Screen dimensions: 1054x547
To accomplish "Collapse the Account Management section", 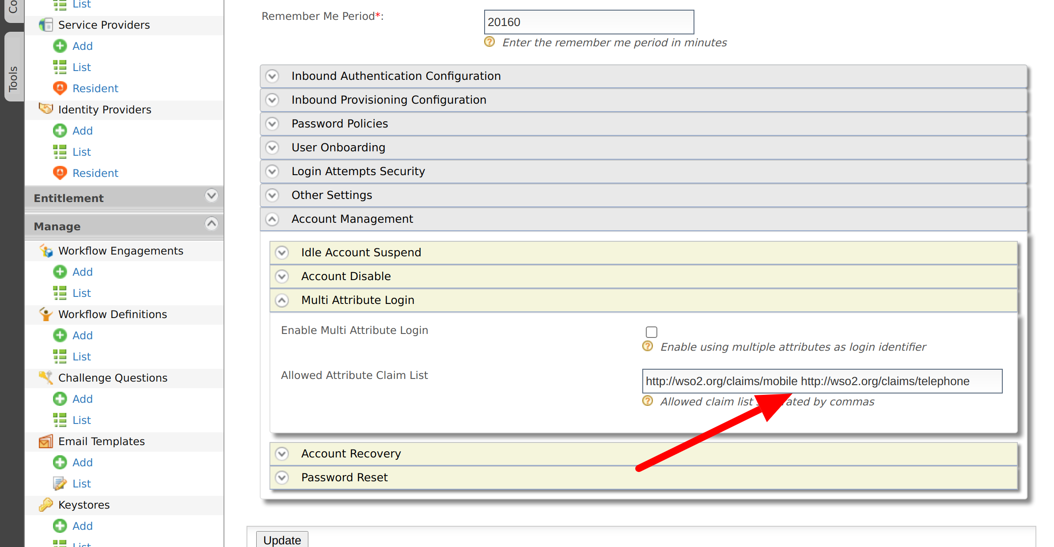I will pyautogui.click(x=273, y=219).
